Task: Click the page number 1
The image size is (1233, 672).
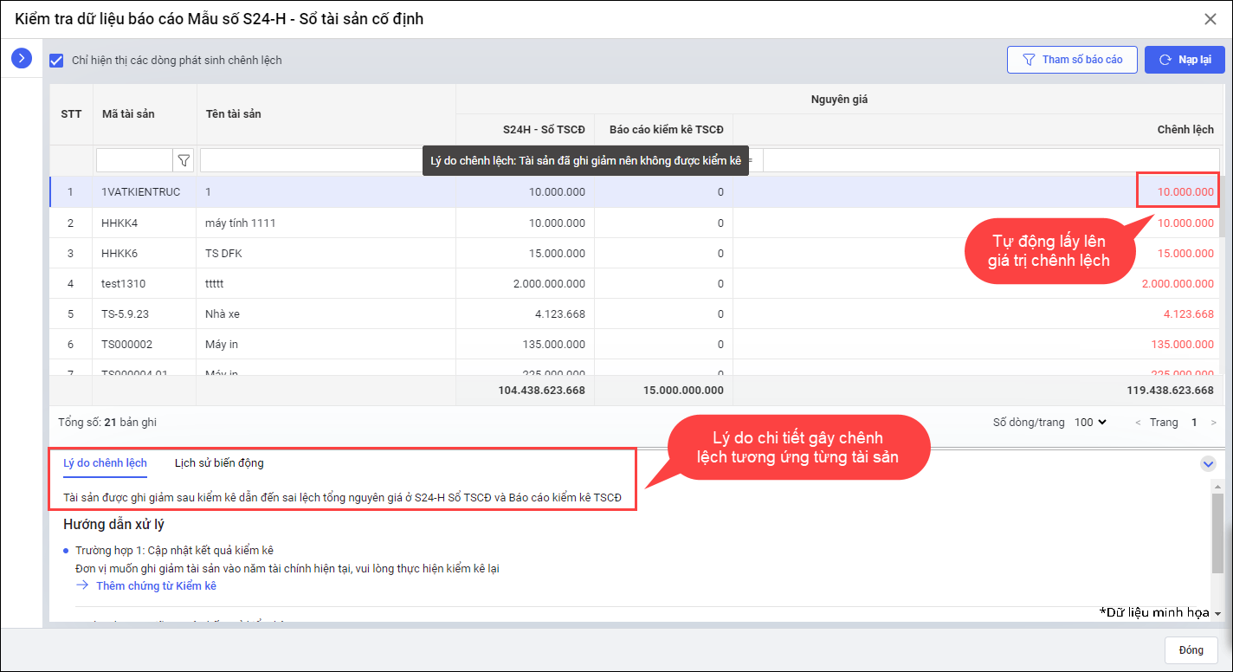Action: tap(1194, 423)
